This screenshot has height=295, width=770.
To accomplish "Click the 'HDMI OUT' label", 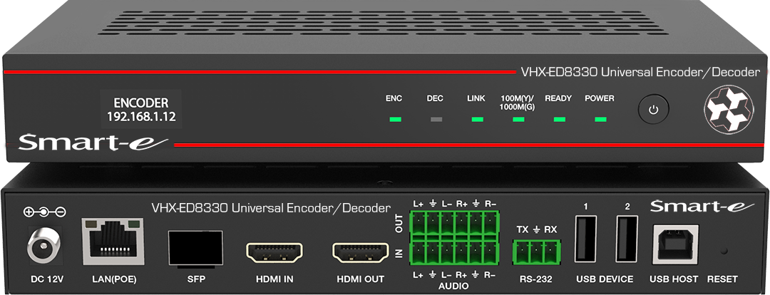I will point(361,279).
